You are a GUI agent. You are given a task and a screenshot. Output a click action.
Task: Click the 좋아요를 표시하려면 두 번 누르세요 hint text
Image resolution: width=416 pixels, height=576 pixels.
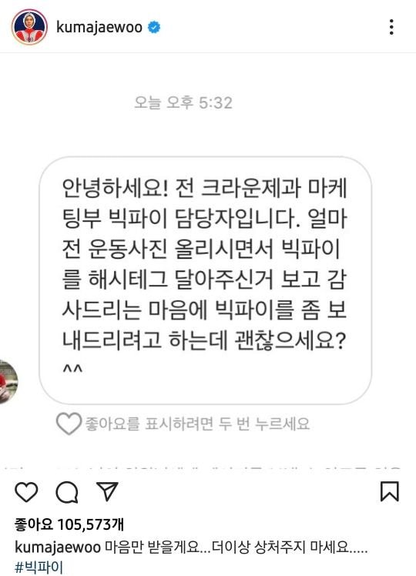[x=198, y=424]
